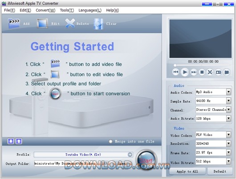The height and width of the screenshot is (179, 236).
Task: Click the Add video toolbar icon
Action: (x=14, y=23)
